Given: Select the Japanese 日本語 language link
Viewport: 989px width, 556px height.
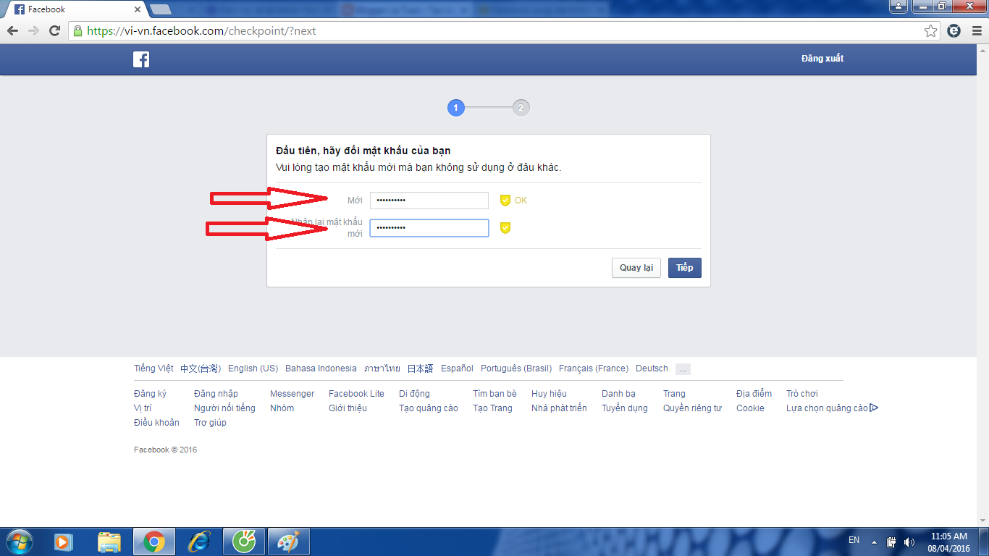Looking at the screenshot, I should click(x=420, y=368).
